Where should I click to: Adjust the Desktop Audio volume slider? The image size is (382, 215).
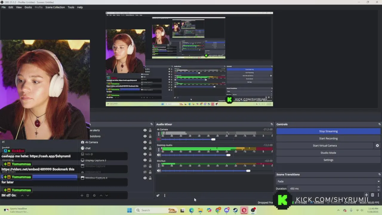(228, 155)
